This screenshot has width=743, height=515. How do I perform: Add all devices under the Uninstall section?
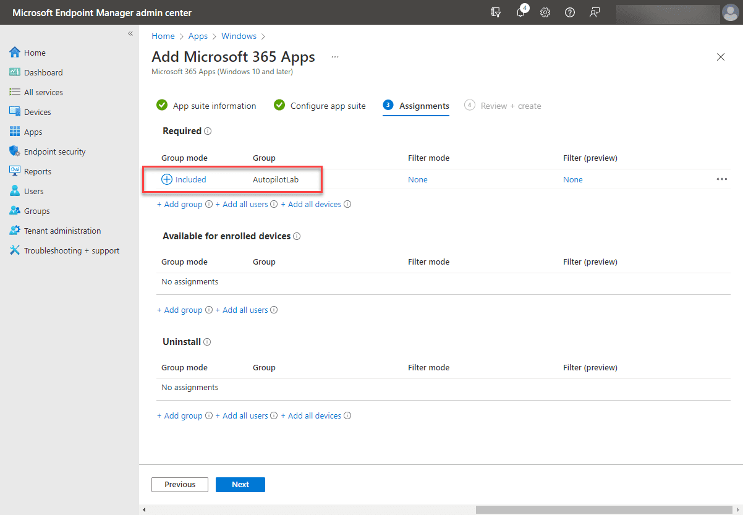(312, 415)
